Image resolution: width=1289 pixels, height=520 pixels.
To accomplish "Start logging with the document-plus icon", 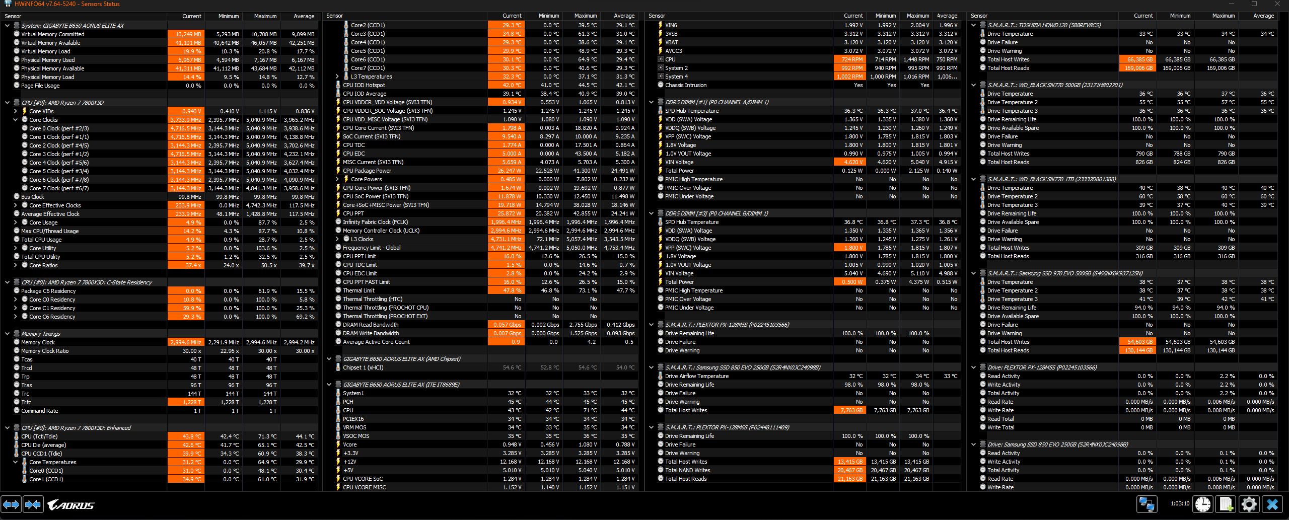I will 1226,504.
